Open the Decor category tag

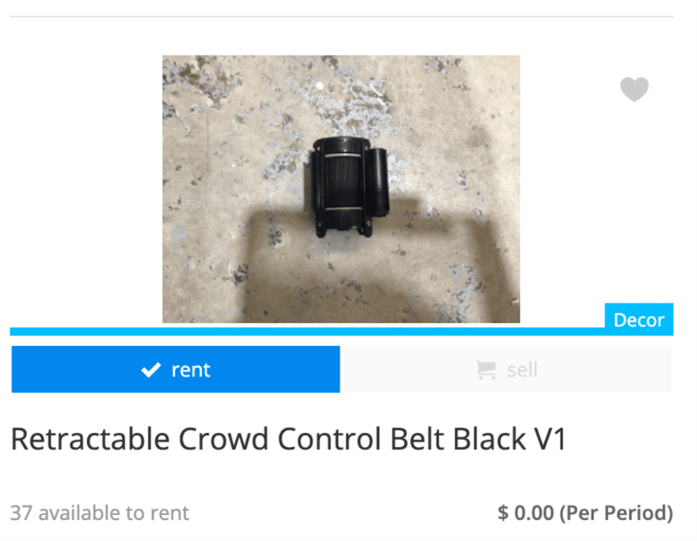click(x=639, y=320)
